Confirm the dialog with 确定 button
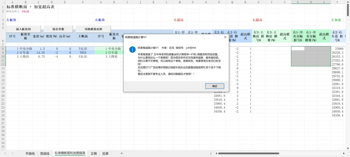The width and height of the screenshot is (350, 157). (215, 86)
